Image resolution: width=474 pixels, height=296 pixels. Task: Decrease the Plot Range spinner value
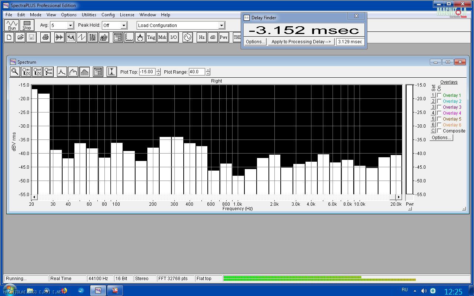point(208,74)
